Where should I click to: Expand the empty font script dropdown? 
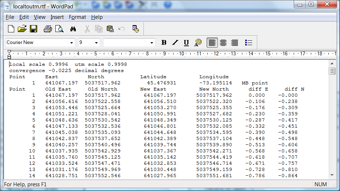click(152, 43)
